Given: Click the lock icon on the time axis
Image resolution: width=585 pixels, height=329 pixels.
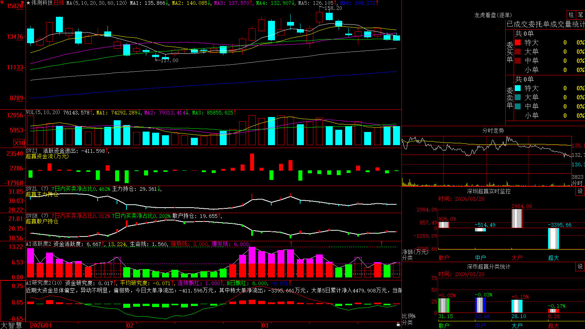Looking at the screenshot, I should pyautogui.click(x=398, y=325).
